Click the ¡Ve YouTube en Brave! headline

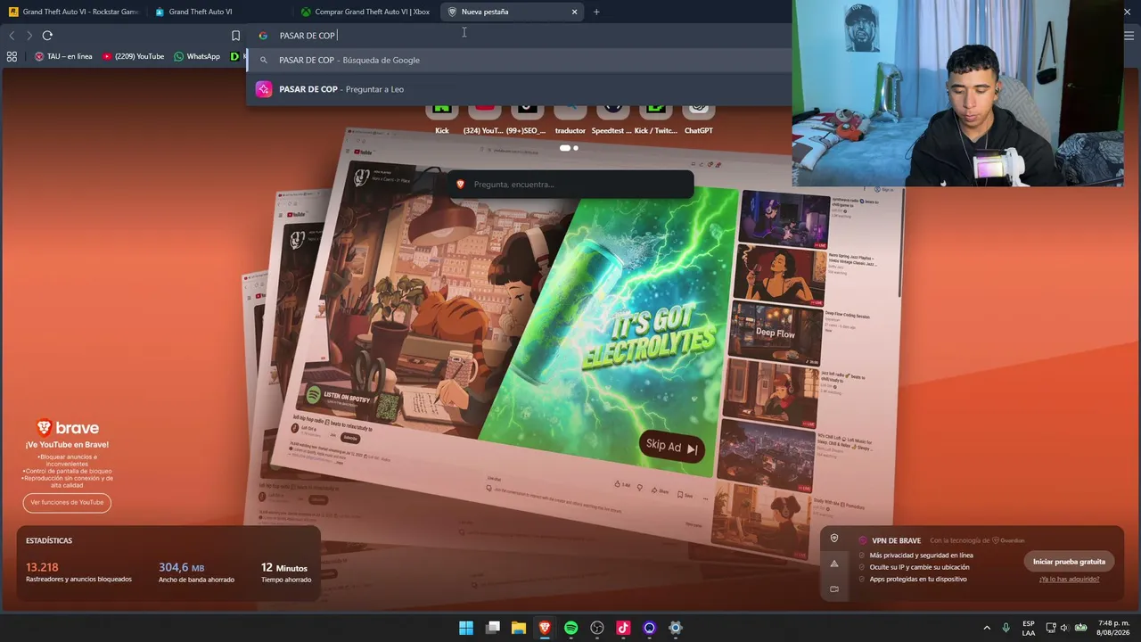[x=67, y=444]
